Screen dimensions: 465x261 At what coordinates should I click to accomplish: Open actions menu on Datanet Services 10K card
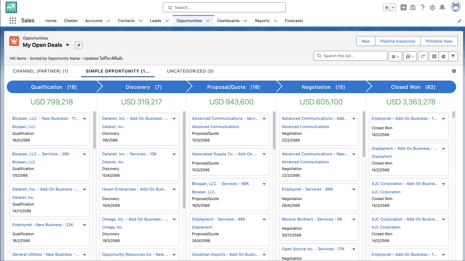[174, 154]
